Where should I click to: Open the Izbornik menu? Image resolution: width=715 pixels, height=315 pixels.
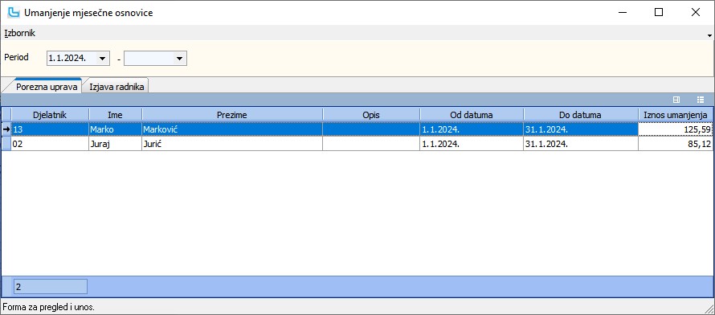[x=19, y=33]
